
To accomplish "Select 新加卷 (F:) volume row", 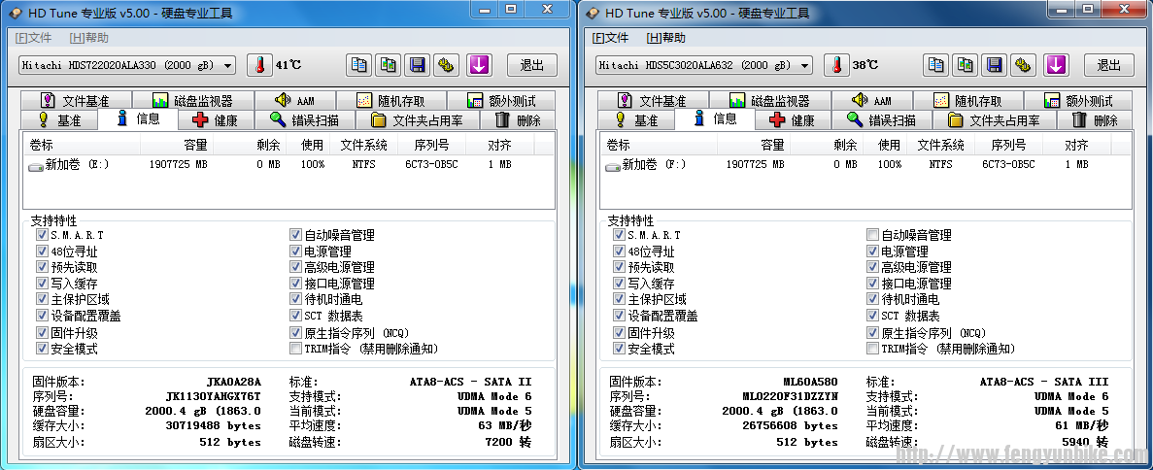I will click(653, 165).
